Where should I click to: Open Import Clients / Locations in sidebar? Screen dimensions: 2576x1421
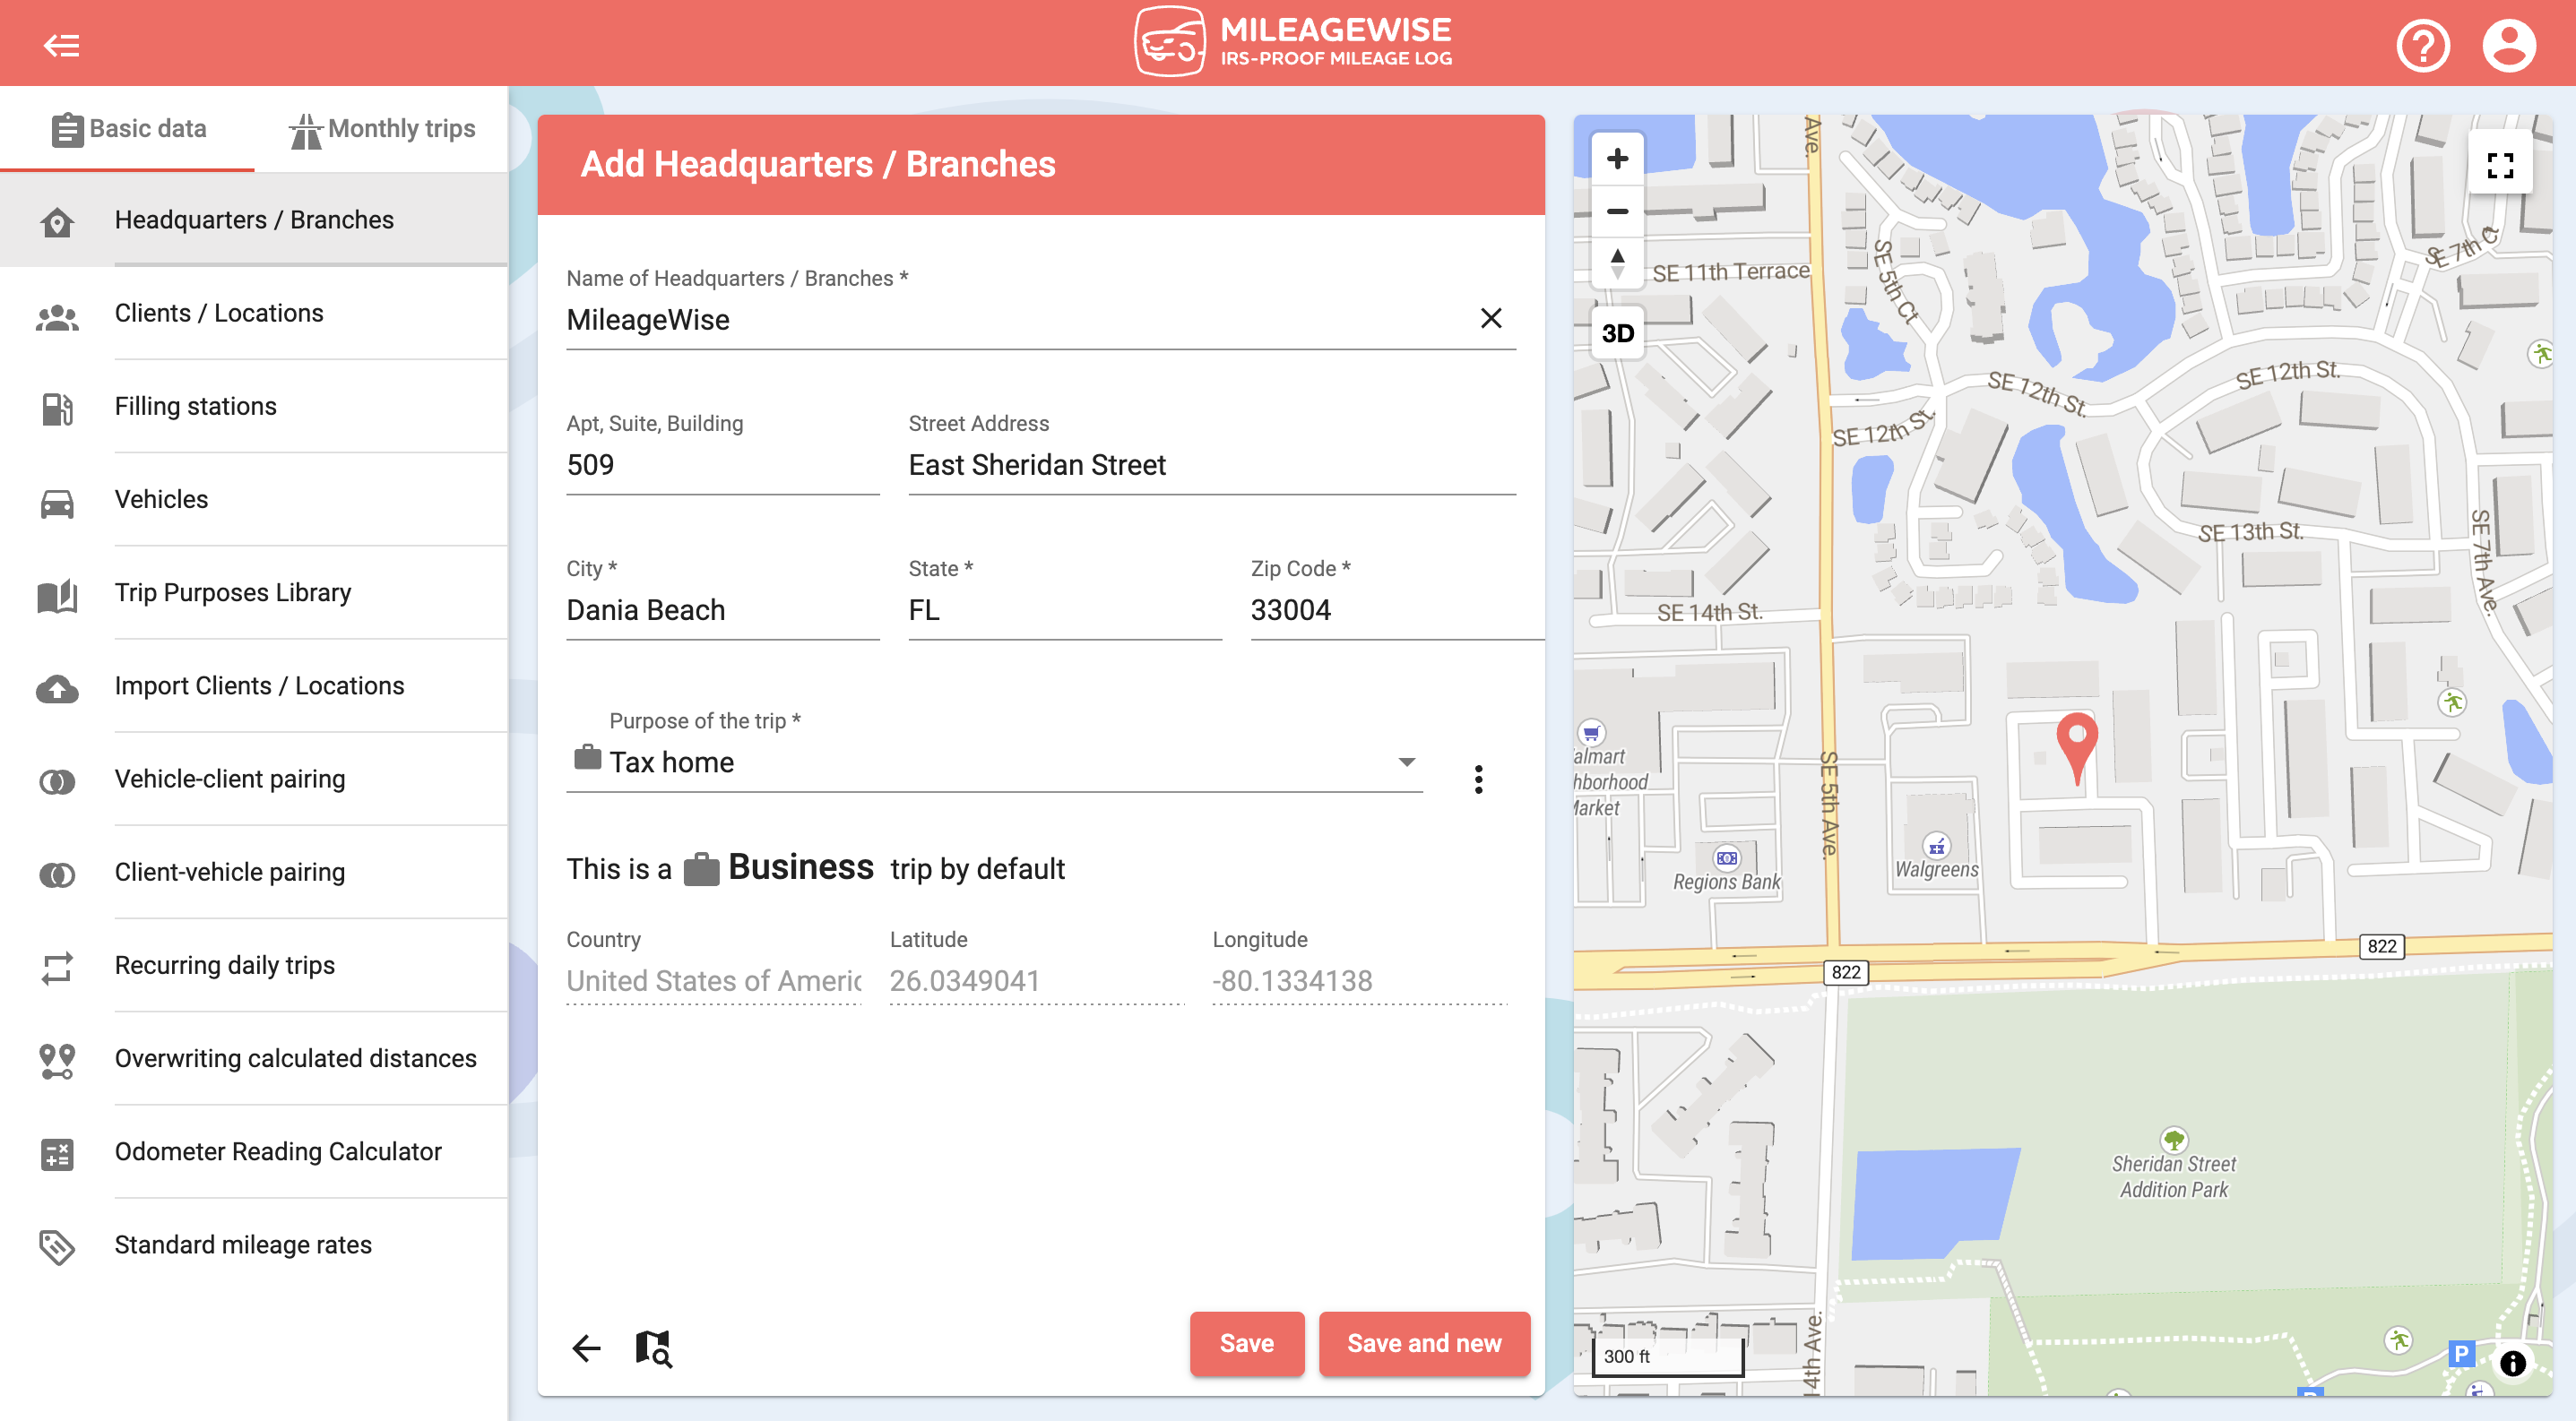point(254,685)
